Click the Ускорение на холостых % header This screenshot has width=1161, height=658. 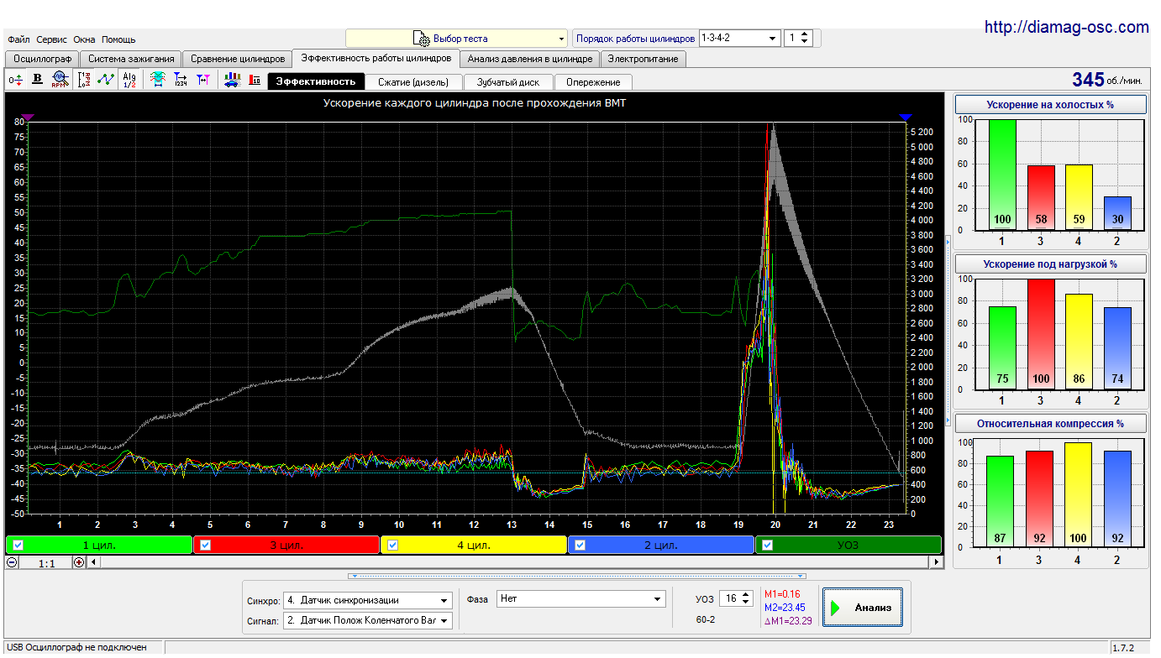click(x=1050, y=105)
